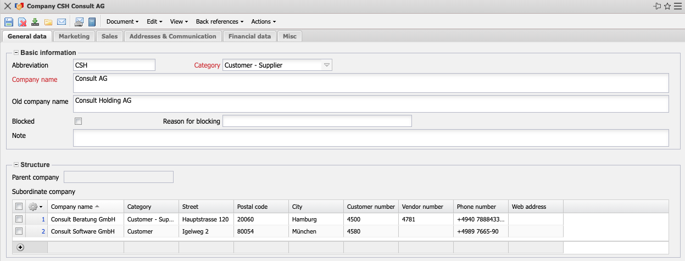Image resolution: width=685 pixels, height=261 pixels.
Task: Tick checkbox for Consult Beratung GmbH row
Action: (19, 219)
